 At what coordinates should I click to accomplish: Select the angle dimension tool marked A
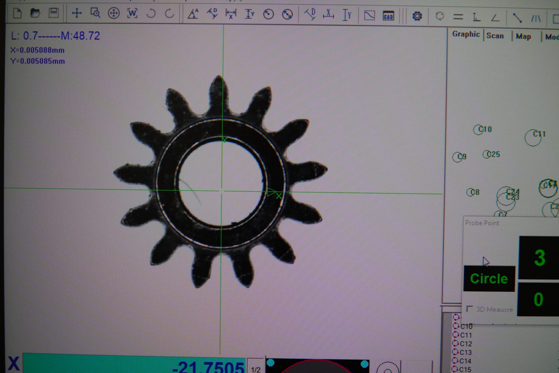[193, 14]
